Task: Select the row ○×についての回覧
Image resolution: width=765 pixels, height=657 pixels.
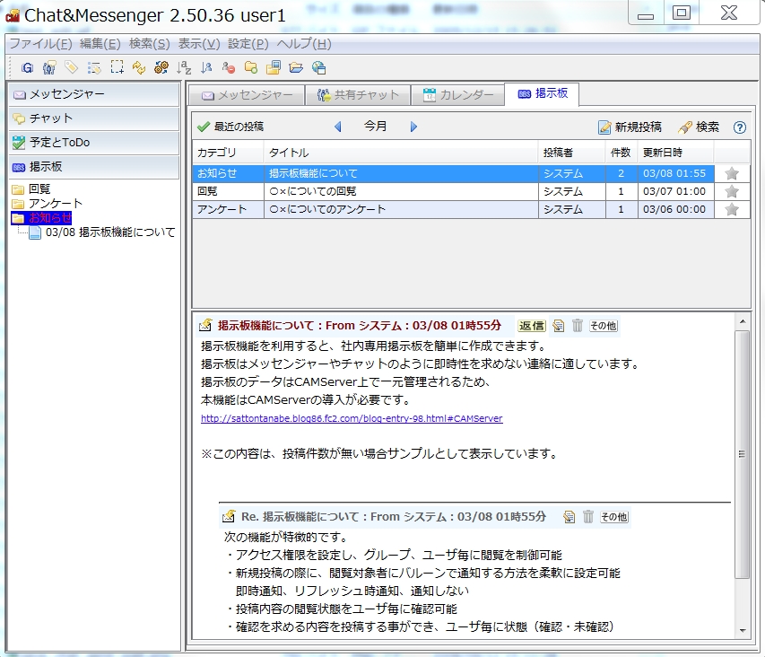Action: [472, 191]
